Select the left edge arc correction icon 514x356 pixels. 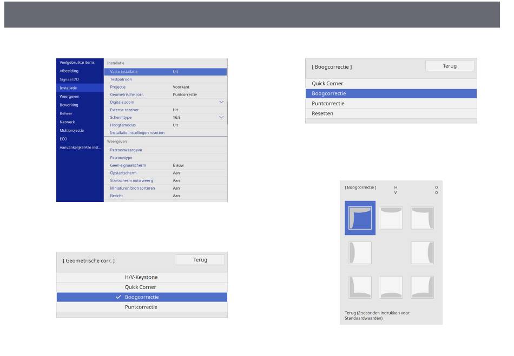click(x=360, y=253)
